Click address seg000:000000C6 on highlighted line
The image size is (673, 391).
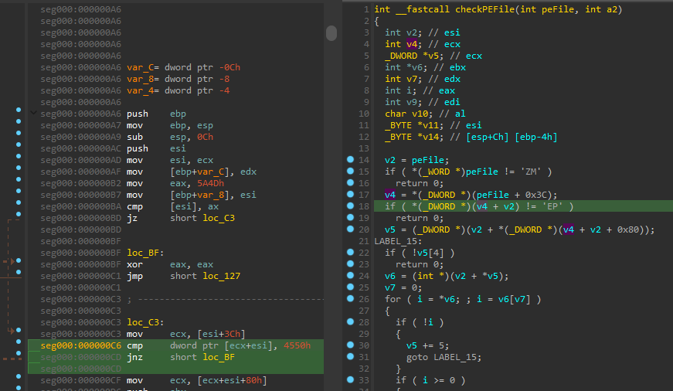[x=81, y=345]
